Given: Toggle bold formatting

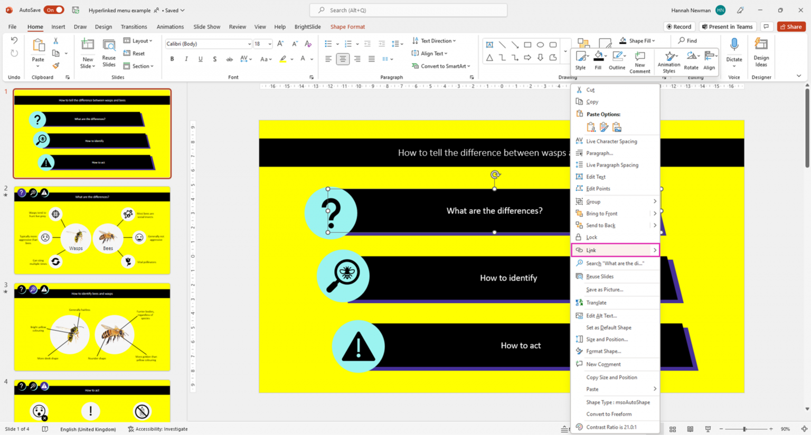Looking at the screenshot, I should click(172, 59).
